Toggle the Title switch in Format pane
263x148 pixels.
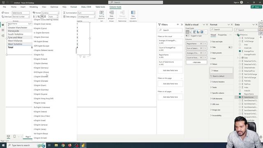(x=230, y=47)
